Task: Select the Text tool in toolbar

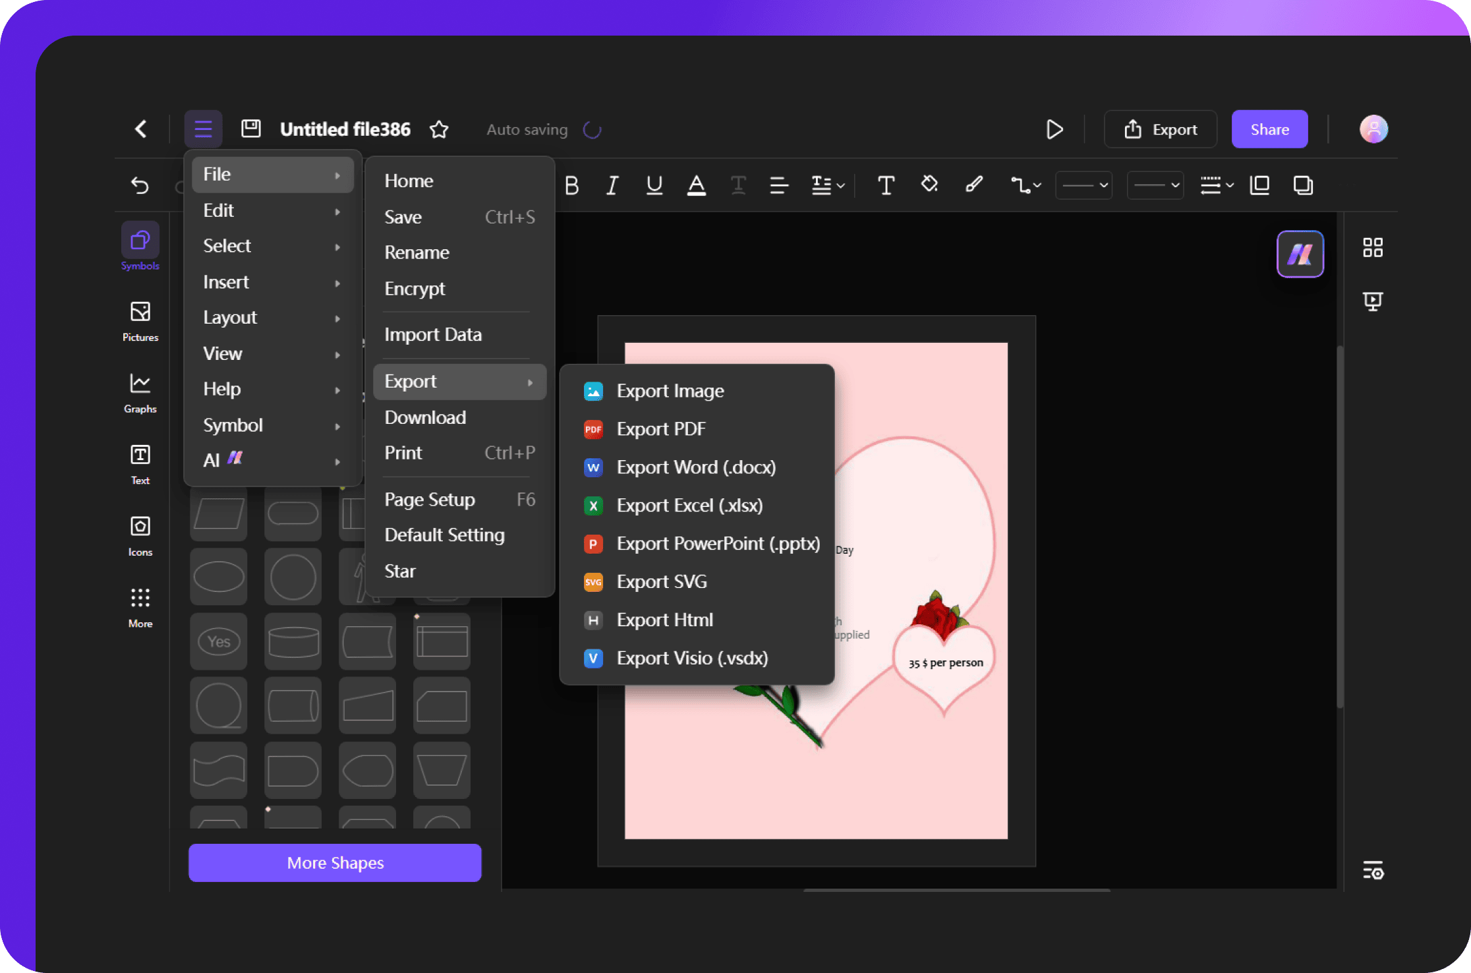Action: coord(886,186)
